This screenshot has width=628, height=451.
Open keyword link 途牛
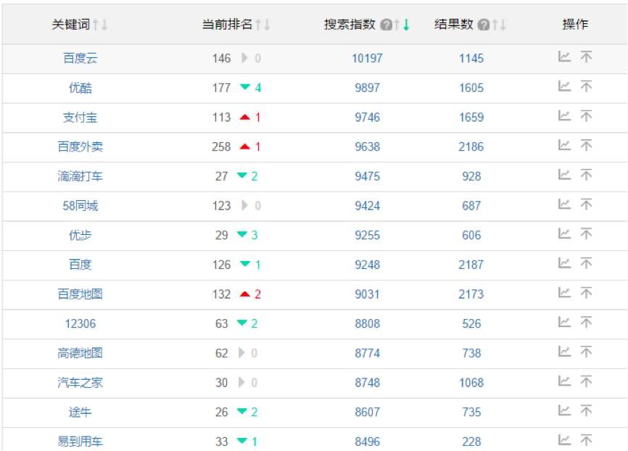pyautogui.click(x=80, y=412)
